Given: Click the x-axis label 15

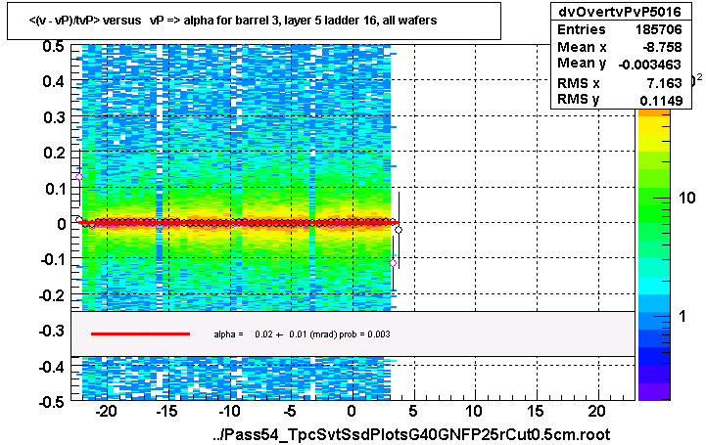Looking at the screenshot, I should click(536, 411).
